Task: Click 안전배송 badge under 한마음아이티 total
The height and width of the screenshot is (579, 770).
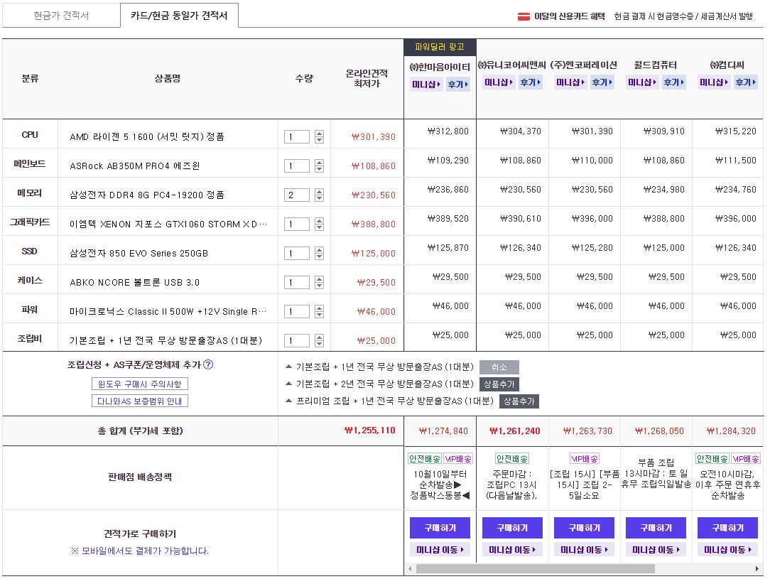Action: [x=425, y=459]
